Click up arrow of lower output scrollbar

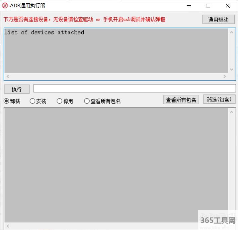click(232, 112)
